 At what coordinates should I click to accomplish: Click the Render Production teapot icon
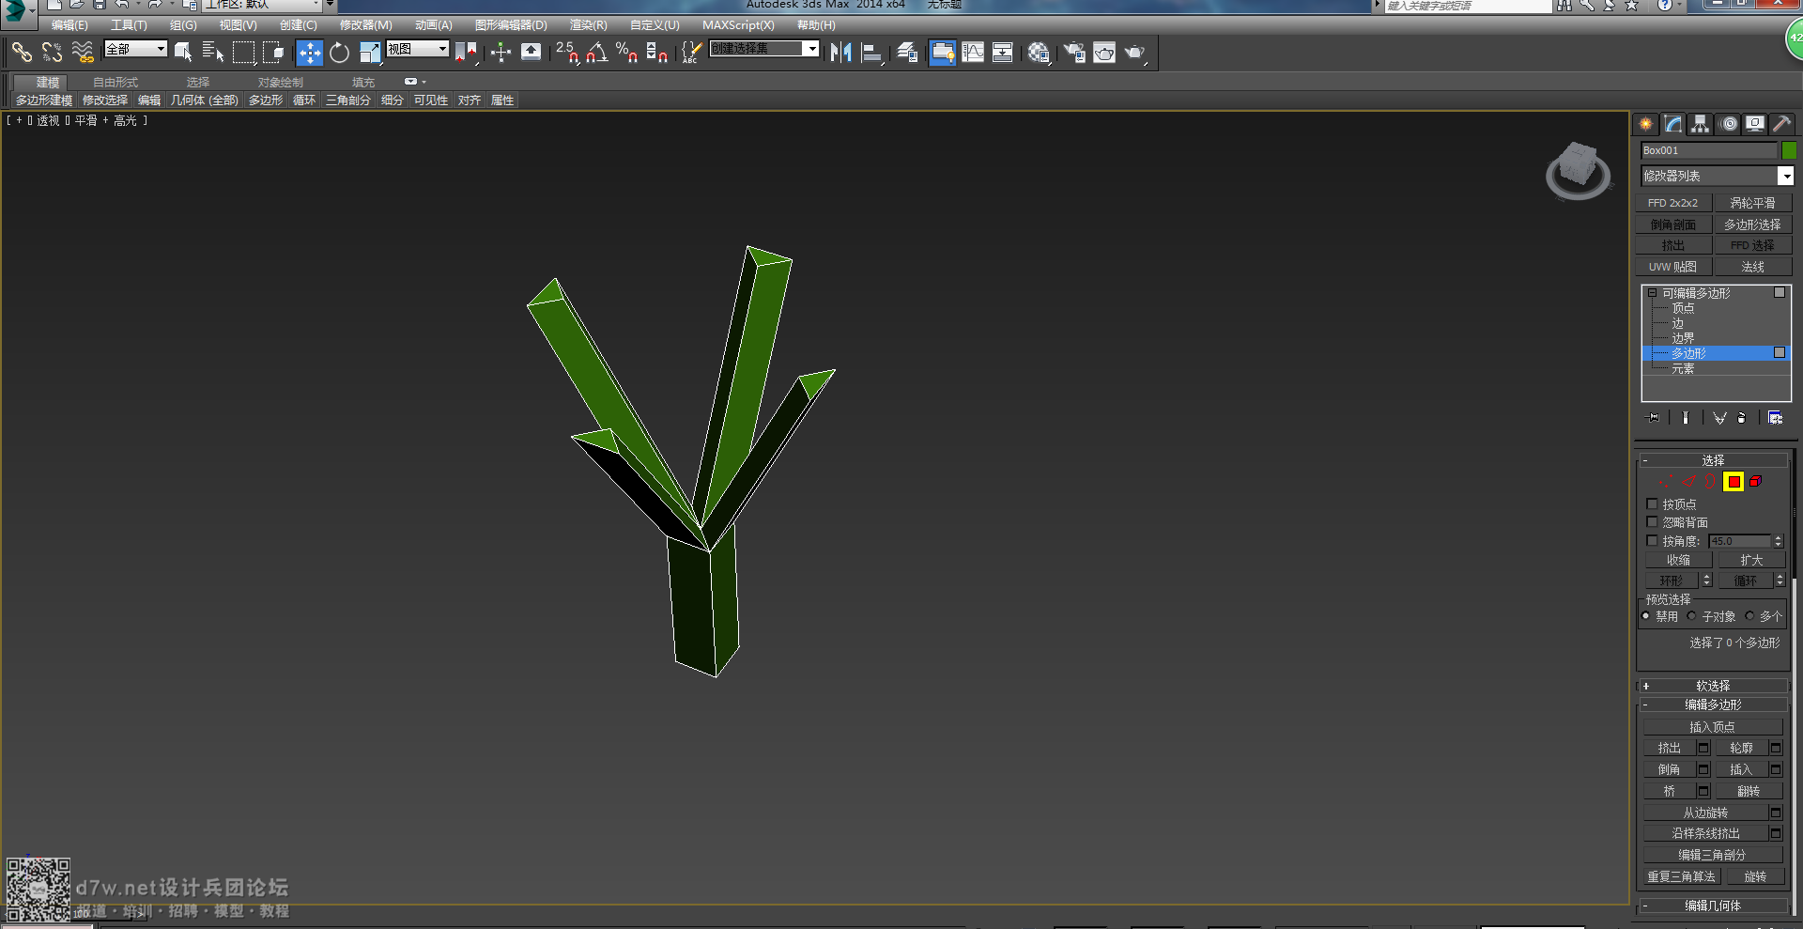1135,53
